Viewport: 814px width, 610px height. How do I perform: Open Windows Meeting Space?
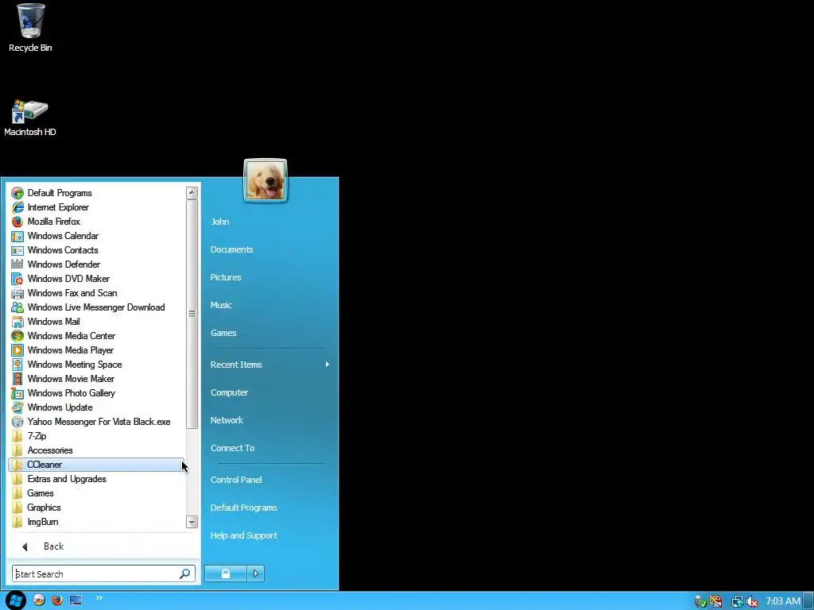[x=96, y=365]
